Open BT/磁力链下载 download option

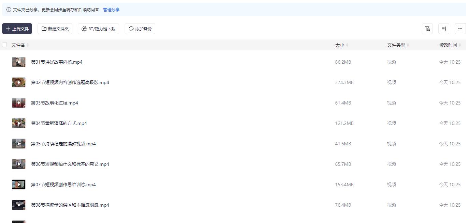point(98,29)
